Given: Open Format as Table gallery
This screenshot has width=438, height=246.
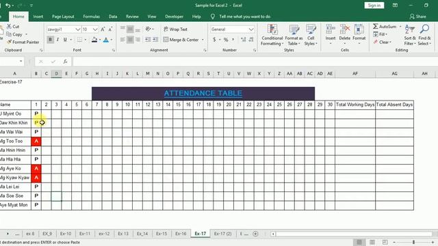Looking at the screenshot, I should point(294,35).
